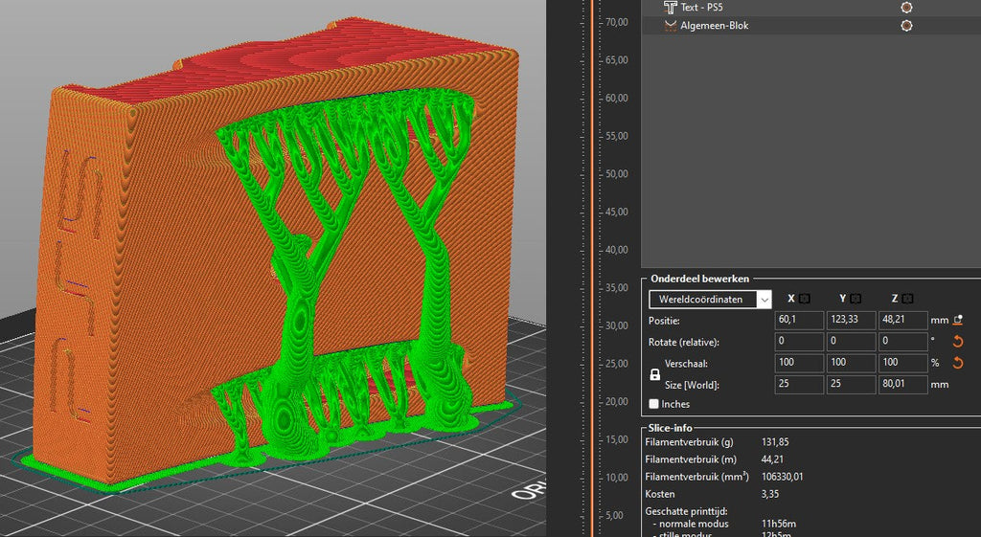Select the Text - PS5 tree item
This screenshot has height=537, width=981.
[702, 8]
